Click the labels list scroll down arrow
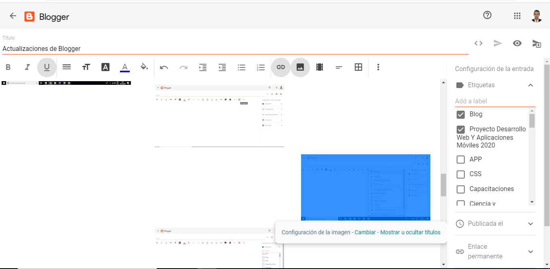This screenshot has width=550, height=269. click(532, 202)
